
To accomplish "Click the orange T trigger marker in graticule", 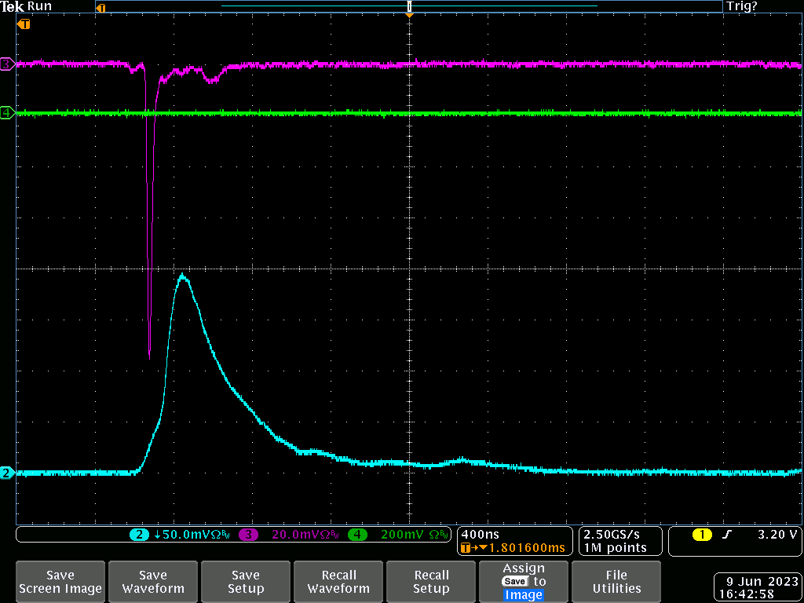I will click(24, 24).
